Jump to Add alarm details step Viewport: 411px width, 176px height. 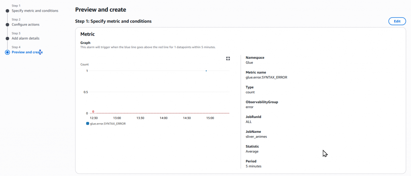26,38
